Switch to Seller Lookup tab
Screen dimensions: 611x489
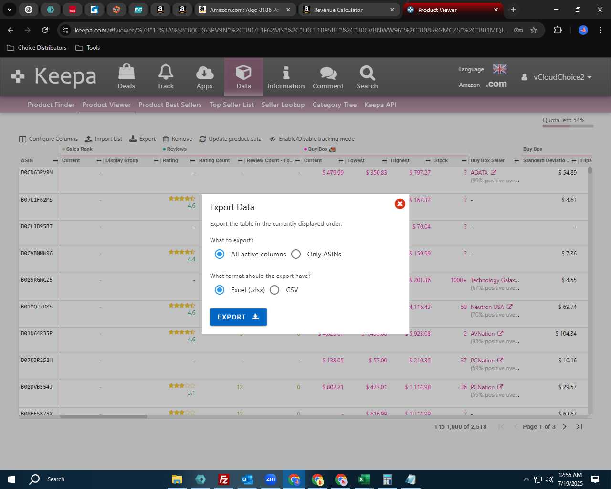283,105
